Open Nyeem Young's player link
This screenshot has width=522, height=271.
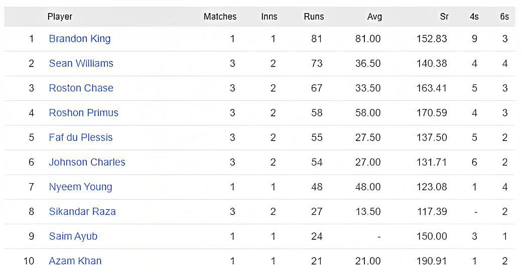point(80,187)
